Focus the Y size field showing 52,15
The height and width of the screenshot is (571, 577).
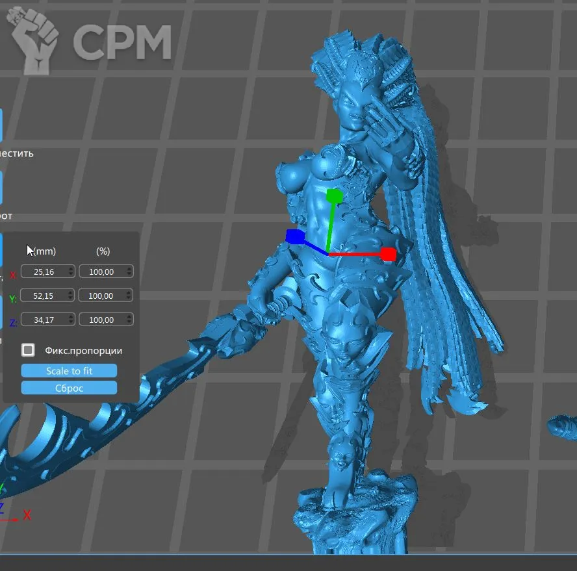pos(44,296)
